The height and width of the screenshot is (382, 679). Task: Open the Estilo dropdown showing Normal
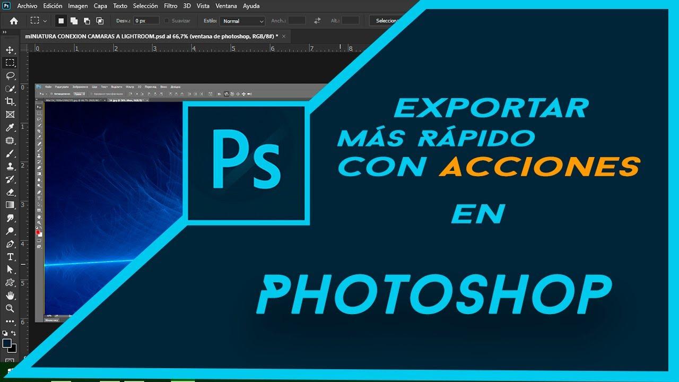tap(242, 21)
